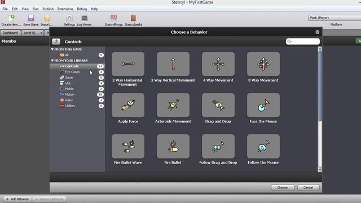
Task: Select the Eye Candy library category
Action: (77, 72)
